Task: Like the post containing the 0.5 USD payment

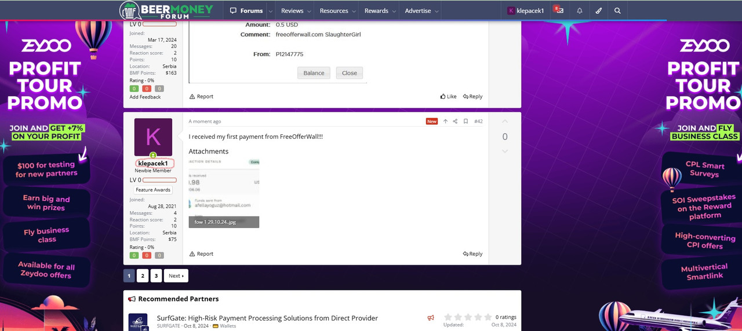Action: tap(448, 97)
